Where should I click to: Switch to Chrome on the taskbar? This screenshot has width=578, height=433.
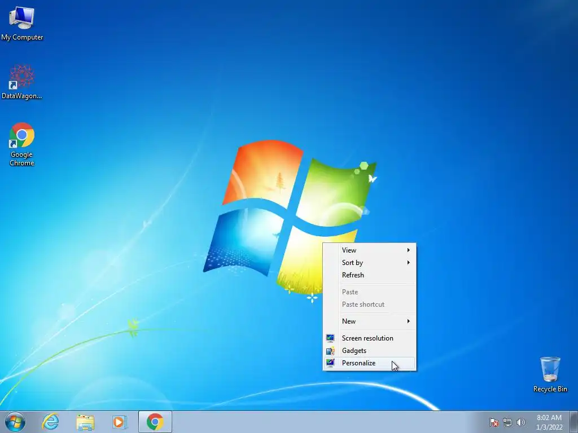click(155, 422)
